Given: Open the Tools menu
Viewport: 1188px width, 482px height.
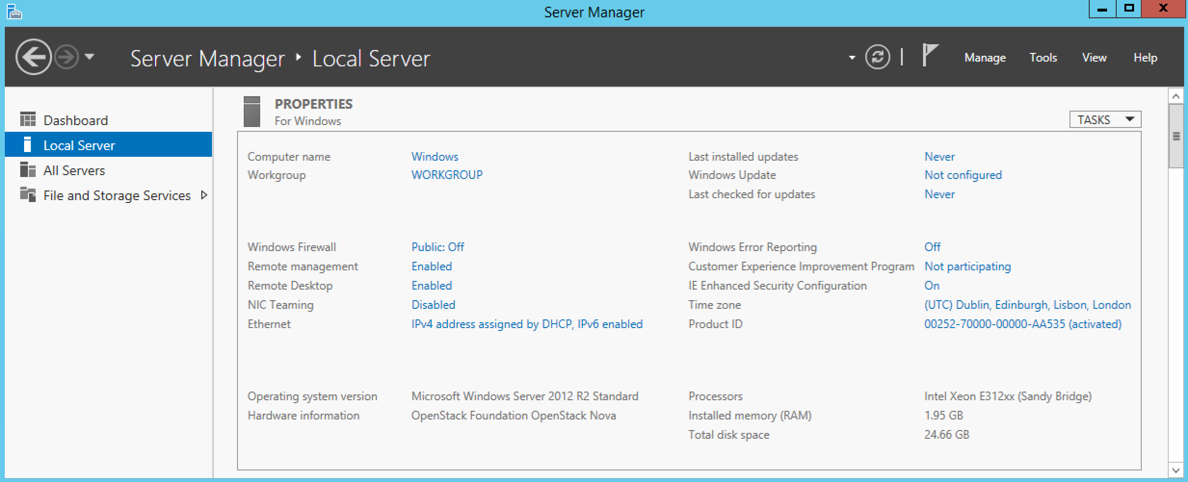Looking at the screenshot, I should [x=1043, y=58].
